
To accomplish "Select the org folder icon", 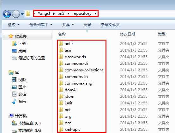I will pyautogui.click(x=61, y=116).
